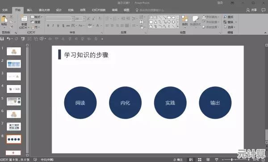Click the add slide plus button below thumbnails
This screenshot has width=268, height=162.
pos(13,153)
